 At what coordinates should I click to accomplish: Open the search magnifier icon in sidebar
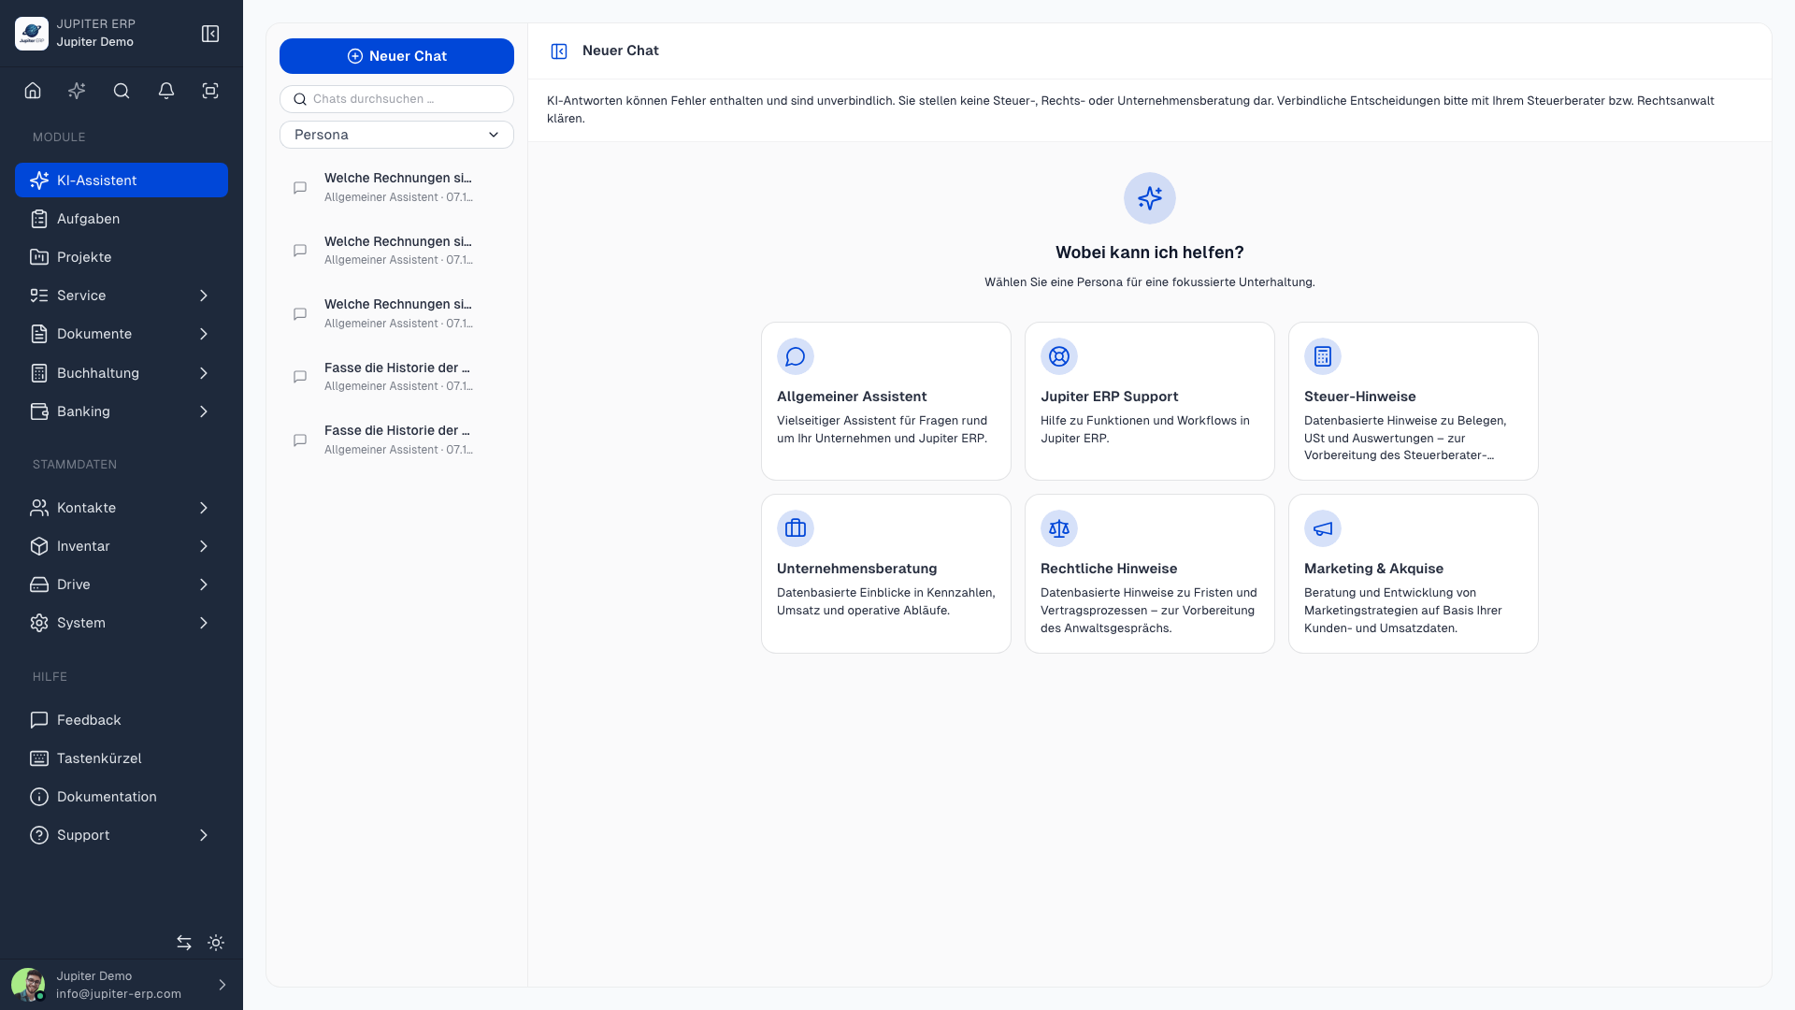click(x=122, y=91)
